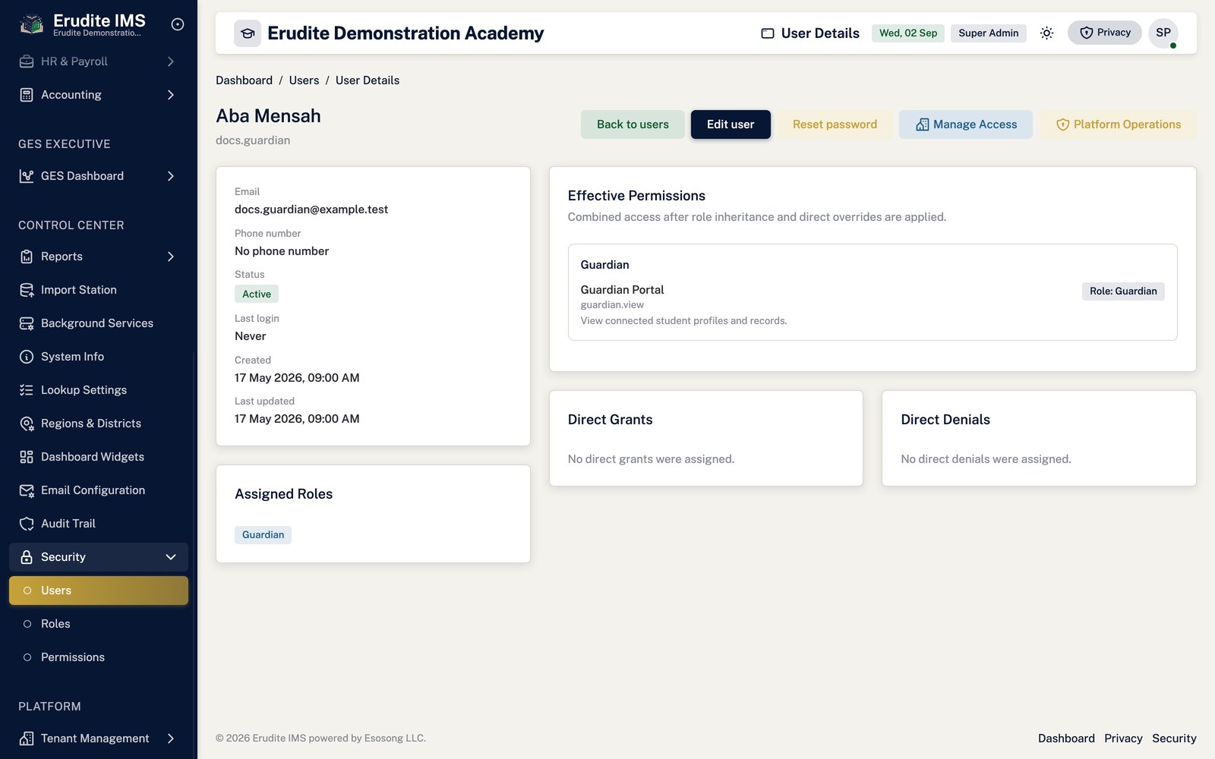Screen dimensions: 1215x759
Task: Click the Guardian assigned role badge
Action: [263, 535]
